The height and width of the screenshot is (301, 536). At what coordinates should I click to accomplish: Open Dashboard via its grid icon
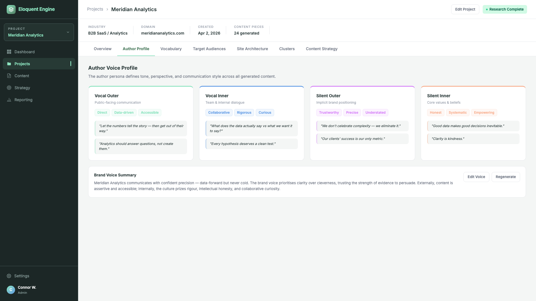coord(9,52)
